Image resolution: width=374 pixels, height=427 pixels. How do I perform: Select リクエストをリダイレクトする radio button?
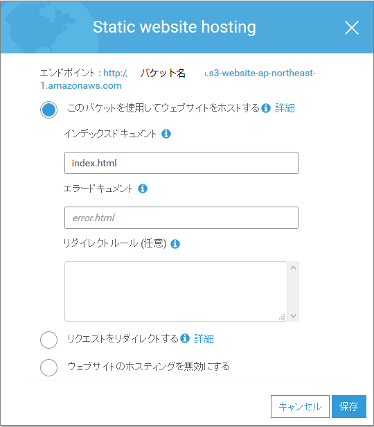click(x=48, y=340)
